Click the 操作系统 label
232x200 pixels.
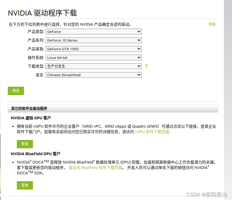click(36, 58)
